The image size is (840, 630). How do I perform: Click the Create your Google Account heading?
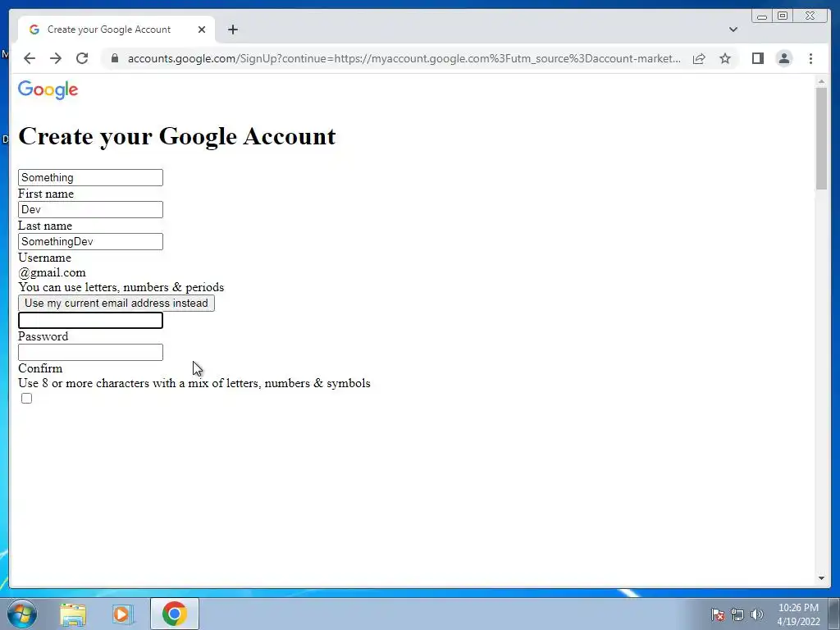click(x=177, y=136)
